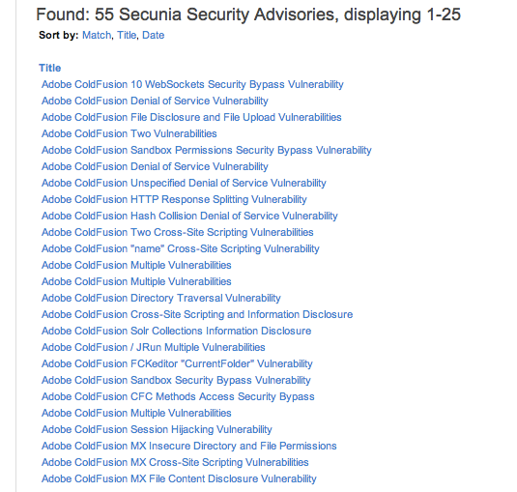Open ColdFusion / JRun Multiple Vulnerabilities link
This screenshot has height=492, width=517.
pyautogui.click(x=154, y=348)
